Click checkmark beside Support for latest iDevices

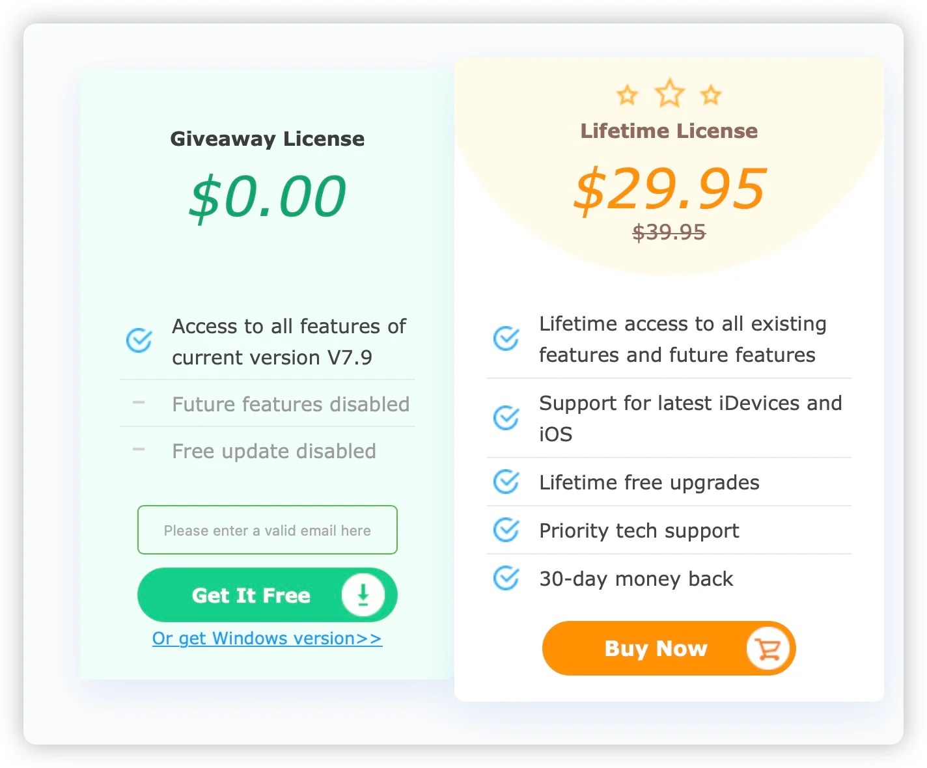(x=506, y=417)
